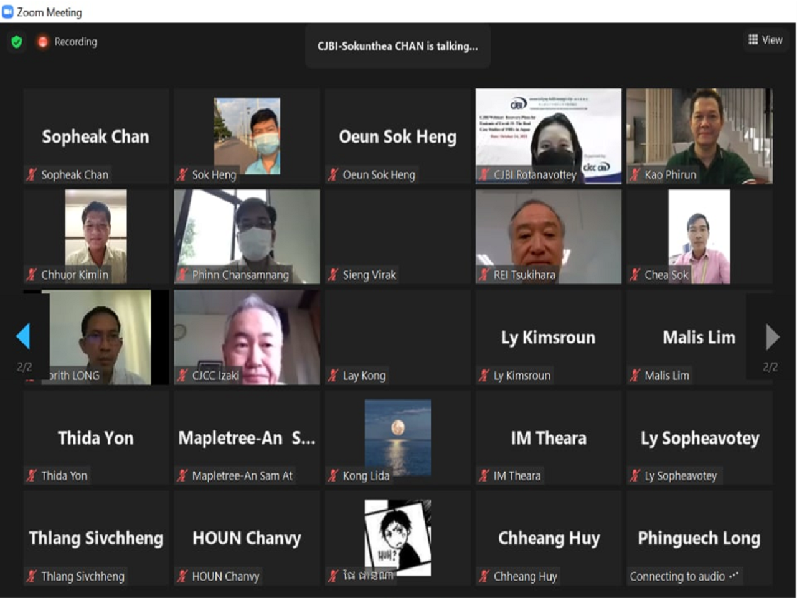Image resolution: width=797 pixels, height=598 pixels.
Task: Click the 'CJBI-Sokunthea CHAN is talking' banner
Action: [x=397, y=46]
